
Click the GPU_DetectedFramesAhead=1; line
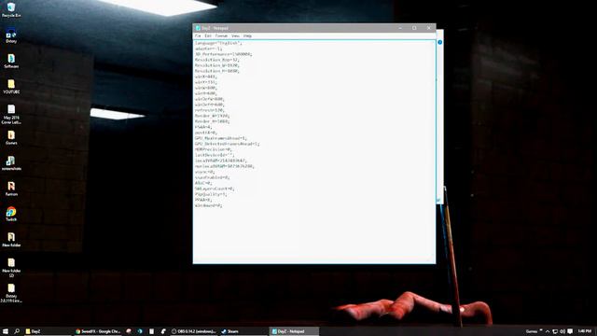[227, 144]
